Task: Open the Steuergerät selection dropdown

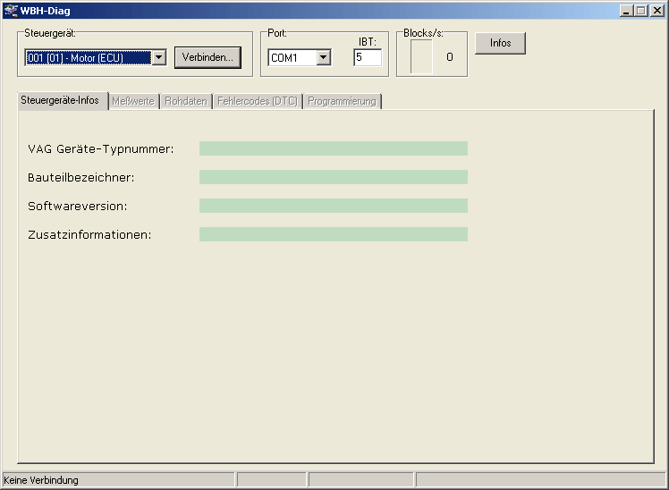Action: pos(158,58)
